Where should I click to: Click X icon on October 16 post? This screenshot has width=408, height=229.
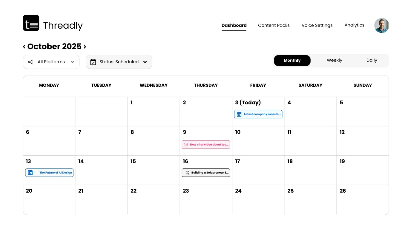click(187, 173)
